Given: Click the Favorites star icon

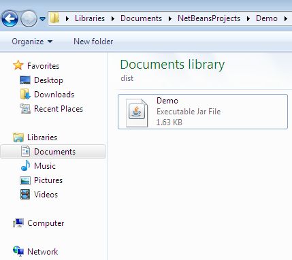Looking at the screenshot, I should click(x=18, y=65).
